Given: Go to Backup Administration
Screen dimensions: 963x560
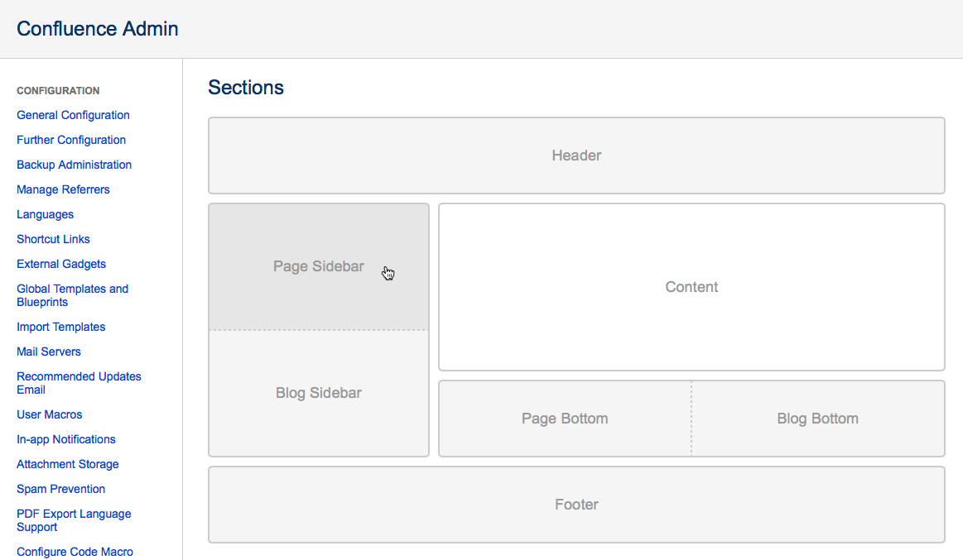Looking at the screenshot, I should 74,165.
